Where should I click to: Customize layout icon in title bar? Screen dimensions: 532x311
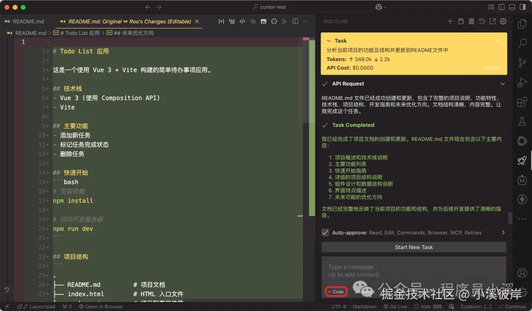click(491, 7)
